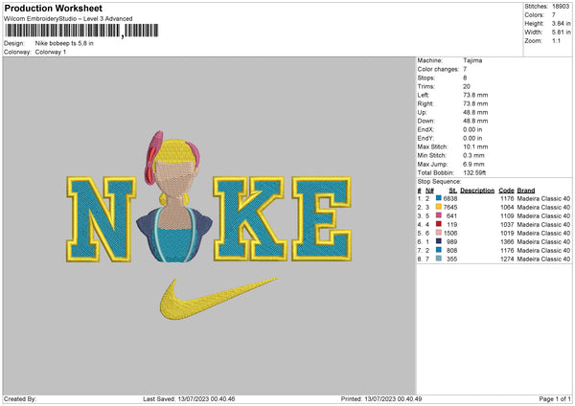Image resolution: width=575 pixels, height=406 pixels.
Task: Select the Width value 5.81 in
Action: pos(561,33)
